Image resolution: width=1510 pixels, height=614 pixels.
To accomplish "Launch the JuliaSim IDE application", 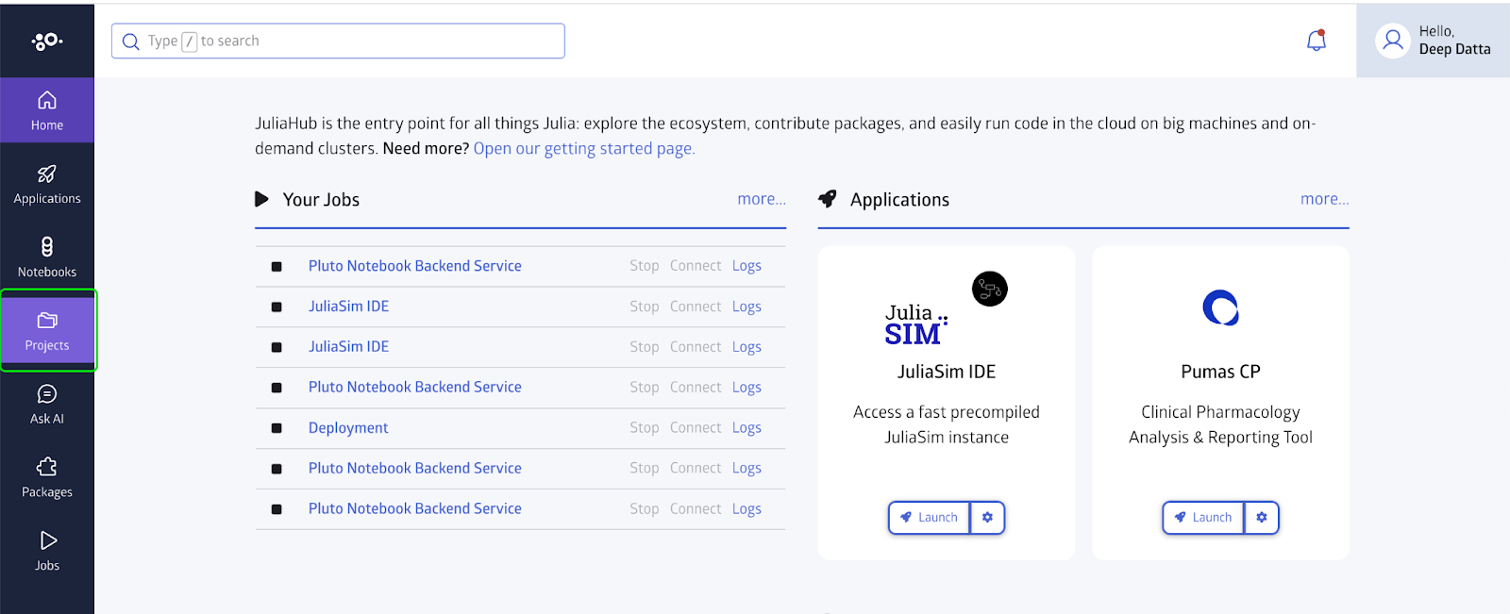I will tap(930, 518).
